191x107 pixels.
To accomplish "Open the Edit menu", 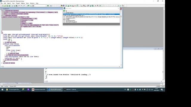I will [5, 3].
